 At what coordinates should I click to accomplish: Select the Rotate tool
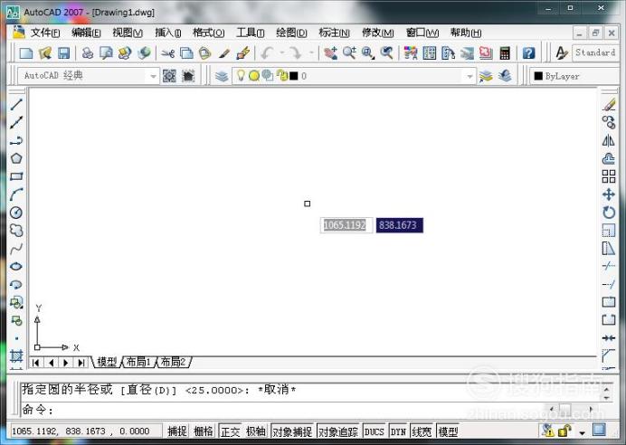(x=609, y=213)
